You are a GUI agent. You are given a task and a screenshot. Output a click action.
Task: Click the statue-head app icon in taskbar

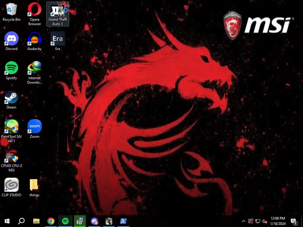point(109,221)
